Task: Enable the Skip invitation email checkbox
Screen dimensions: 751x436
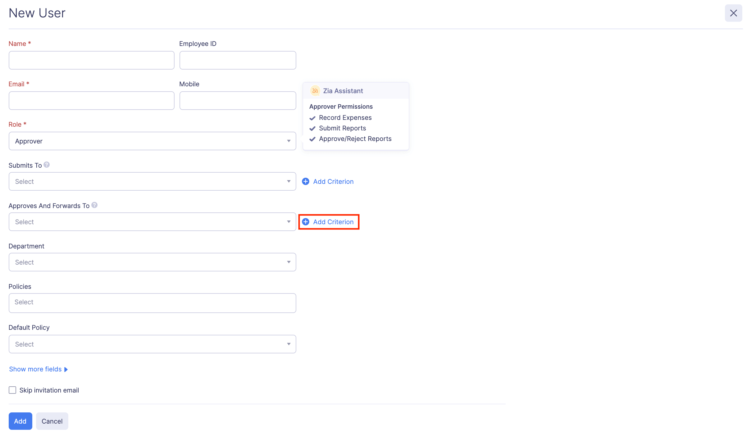Action: tap(12, 390)
